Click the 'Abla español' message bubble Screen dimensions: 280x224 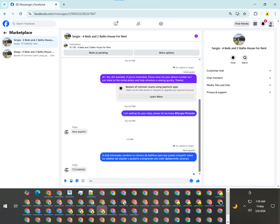(79, 132)
